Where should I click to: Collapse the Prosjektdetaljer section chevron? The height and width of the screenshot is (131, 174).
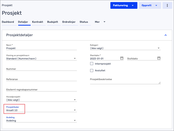pos(166,35)
